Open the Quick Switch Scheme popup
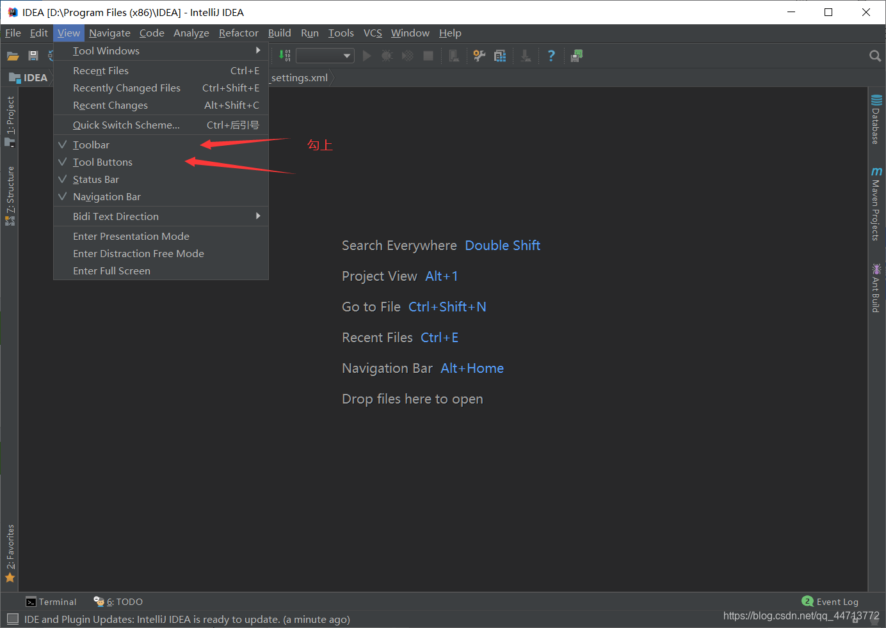Viewport: 886px width, 628px height. [x=161, y=125]
